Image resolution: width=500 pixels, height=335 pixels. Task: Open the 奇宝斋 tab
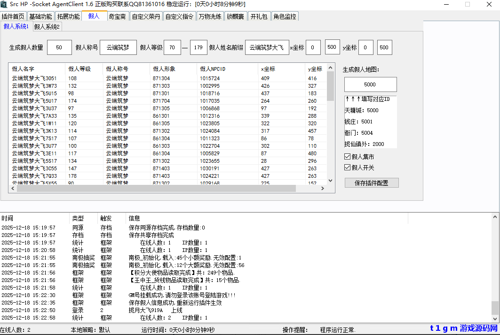[117, 15]
